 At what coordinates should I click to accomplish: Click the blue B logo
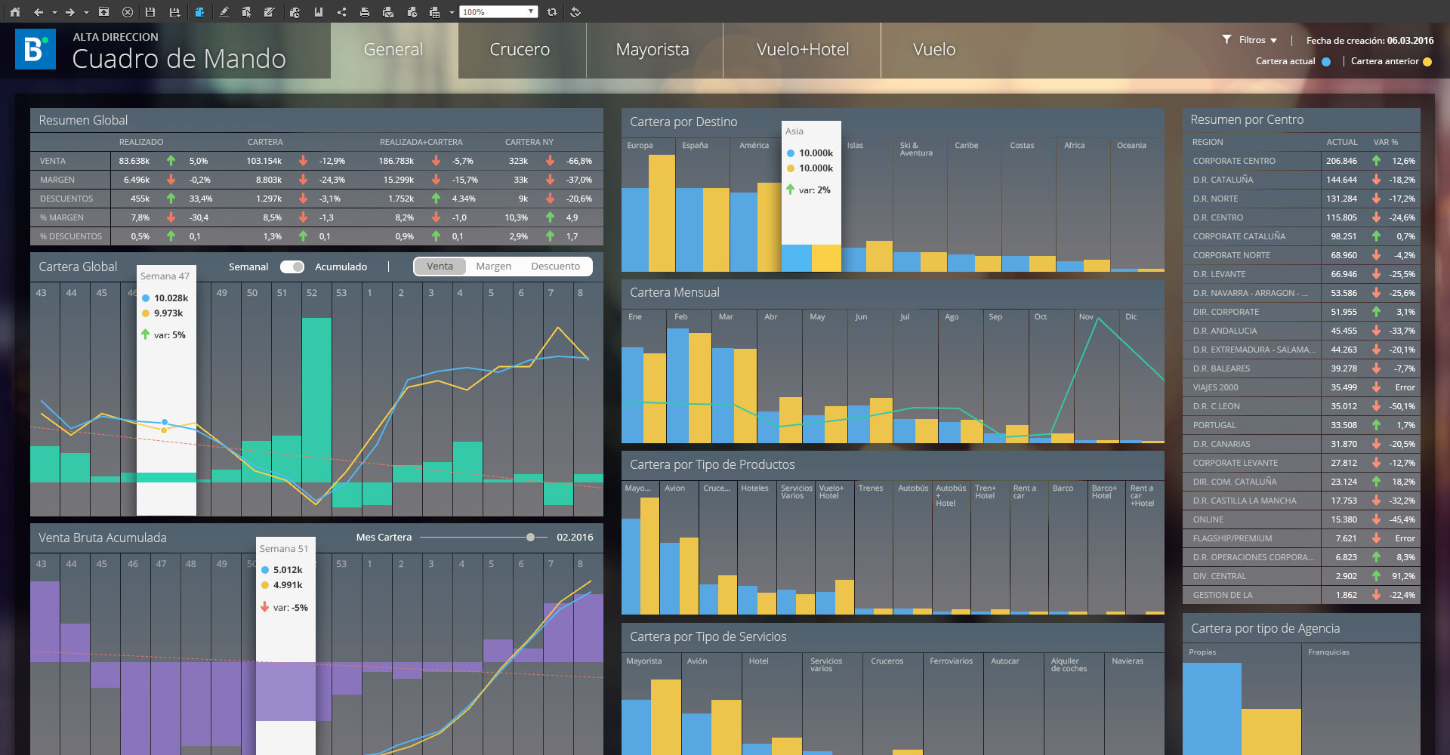point(35,49)
